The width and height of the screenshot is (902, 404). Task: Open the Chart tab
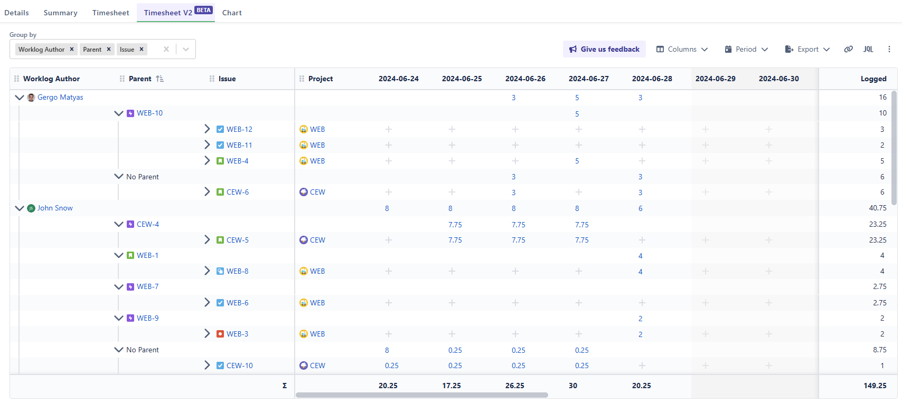pyautogui.click(x=232, y=13)
